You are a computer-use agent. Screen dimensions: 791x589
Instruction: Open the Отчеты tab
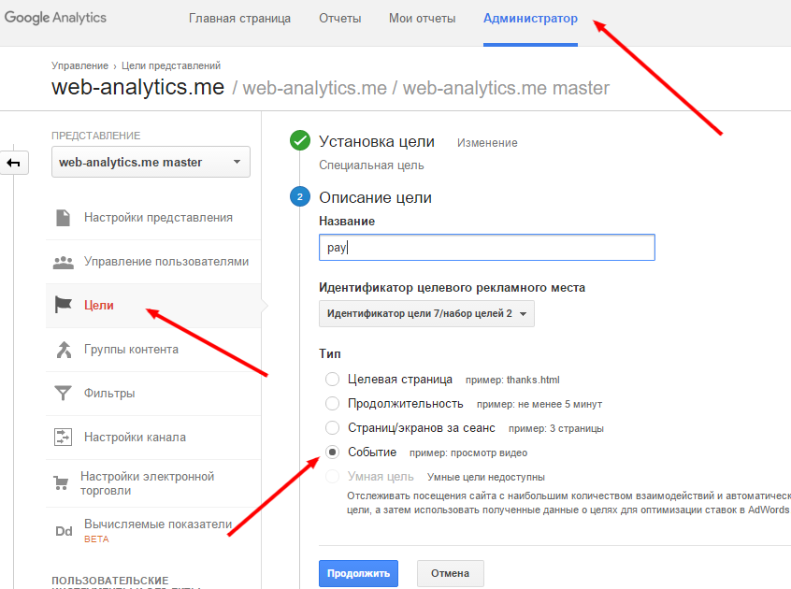340,19
